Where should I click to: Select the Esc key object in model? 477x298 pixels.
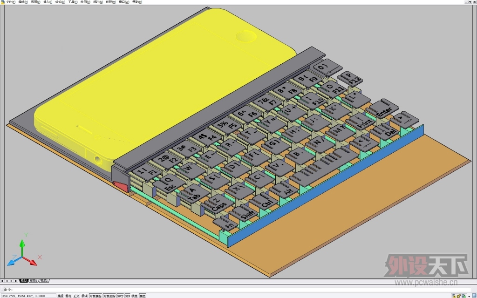pos(169,183)
